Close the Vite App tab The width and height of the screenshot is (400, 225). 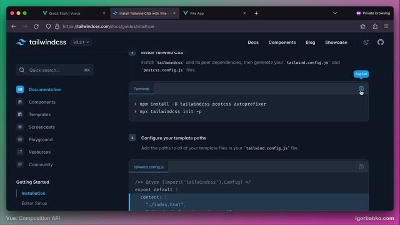(x=244, y=13)
